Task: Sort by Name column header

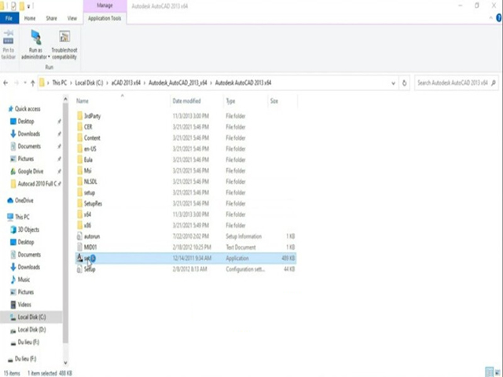Action: 82,101
